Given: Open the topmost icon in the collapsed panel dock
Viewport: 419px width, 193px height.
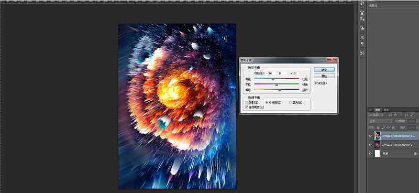Looking at the screenshot, I should [362, 4].
